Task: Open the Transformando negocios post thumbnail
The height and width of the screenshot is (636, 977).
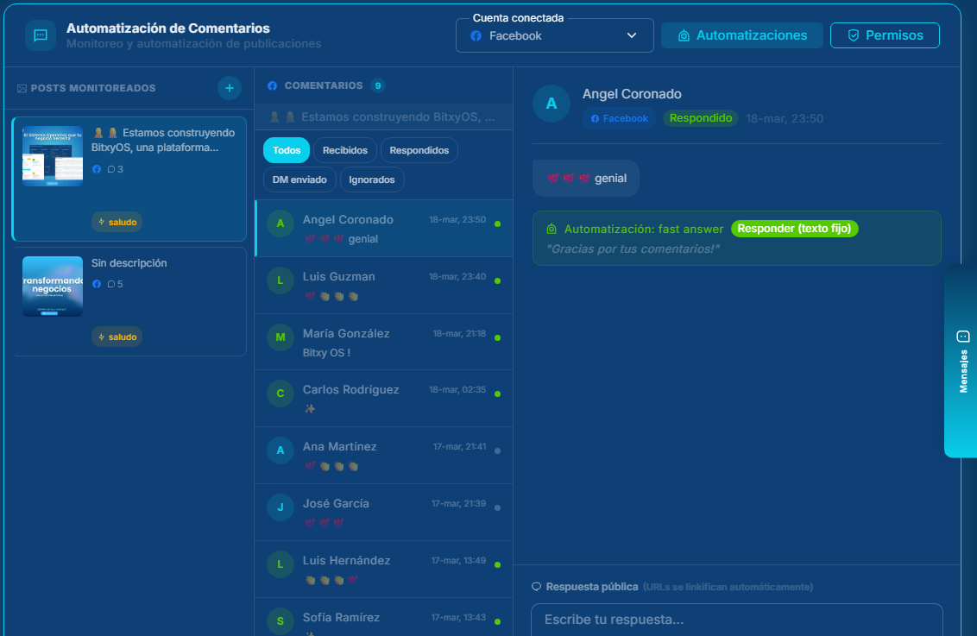Action: [53, 287]
